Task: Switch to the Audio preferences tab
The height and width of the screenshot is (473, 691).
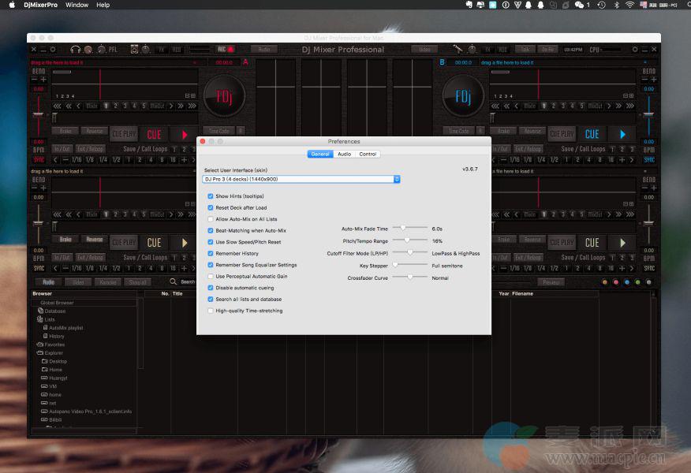Action: coord(344,154)
